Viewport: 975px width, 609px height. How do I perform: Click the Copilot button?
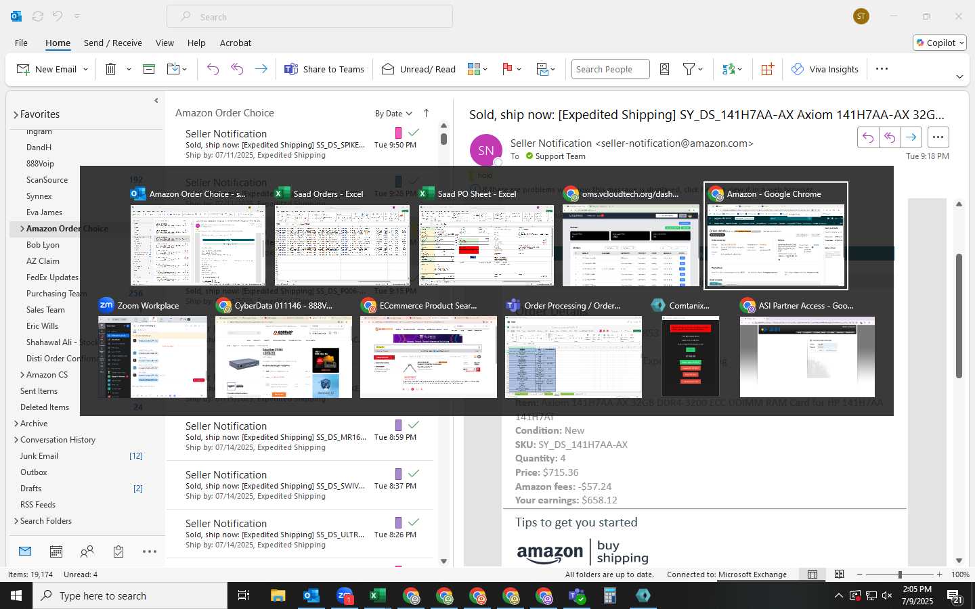pos(940,43)
